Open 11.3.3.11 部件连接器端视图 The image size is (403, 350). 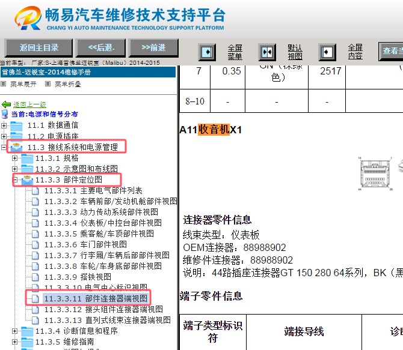coord(96,298)
